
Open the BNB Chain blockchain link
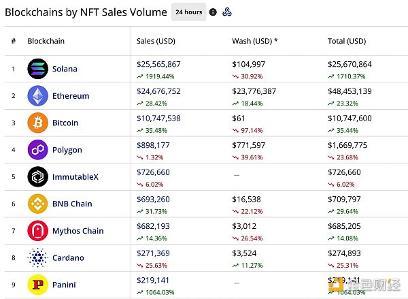point(72,204)
